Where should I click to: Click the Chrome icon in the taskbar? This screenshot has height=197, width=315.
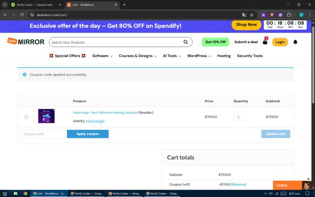click(x=25, y=194)
